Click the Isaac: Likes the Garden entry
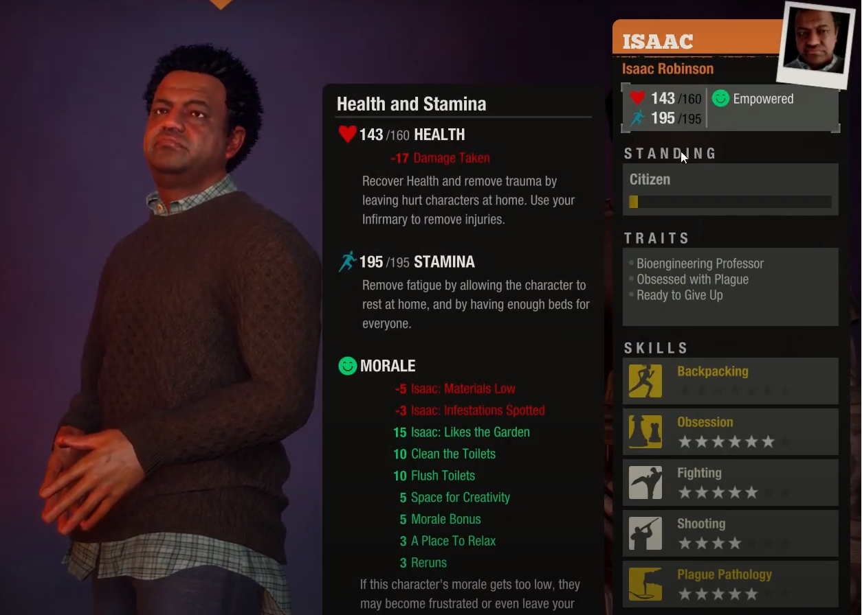This screenshot has height=615, width=862. pyautogui.click(x=461, y=432)
